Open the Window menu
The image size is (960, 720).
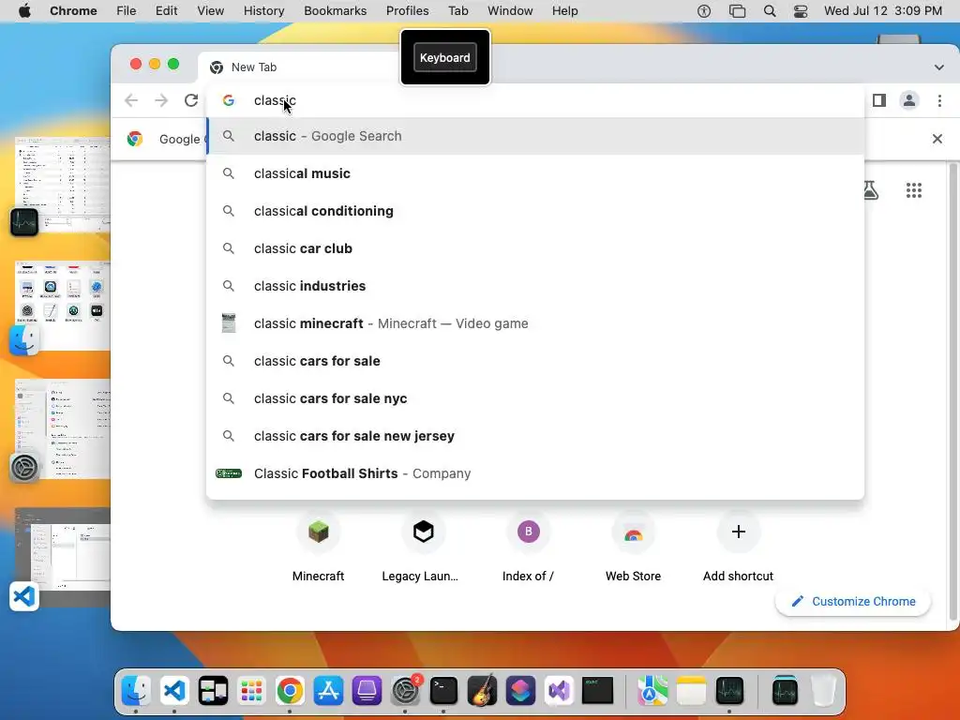coord(510,11)
